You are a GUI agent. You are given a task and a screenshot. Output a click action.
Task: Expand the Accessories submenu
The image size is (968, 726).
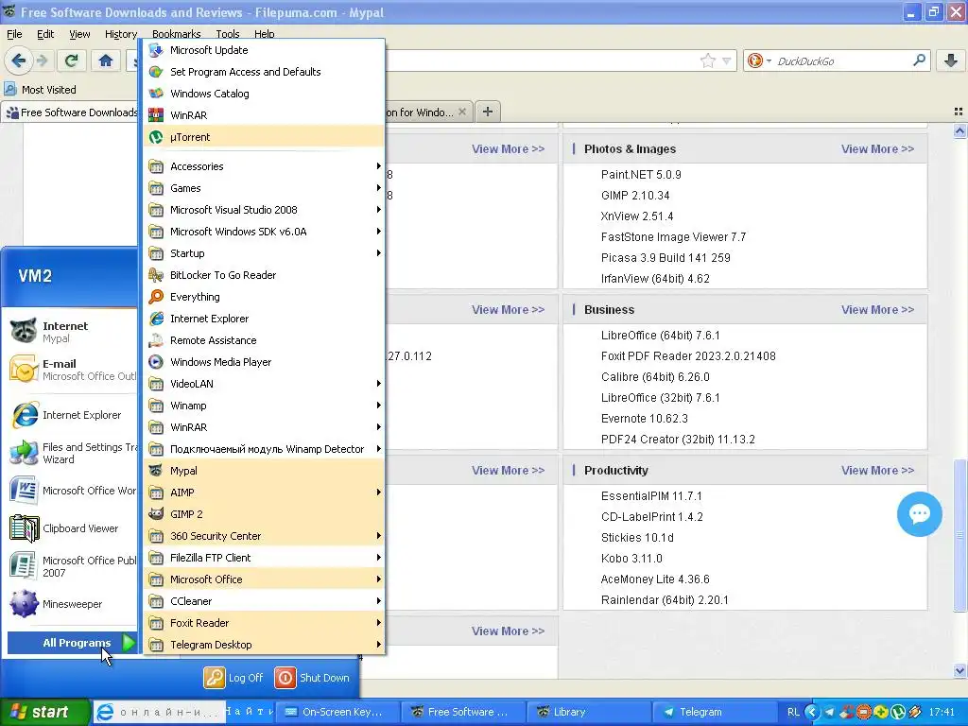coord(265,166)
